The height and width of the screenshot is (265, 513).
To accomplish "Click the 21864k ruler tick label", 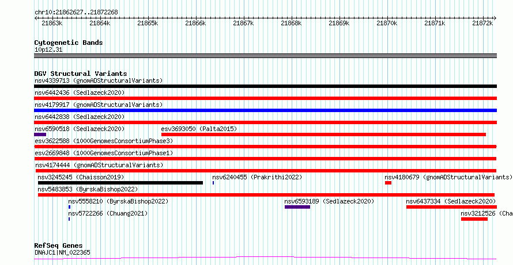I will tap(100, 23).
